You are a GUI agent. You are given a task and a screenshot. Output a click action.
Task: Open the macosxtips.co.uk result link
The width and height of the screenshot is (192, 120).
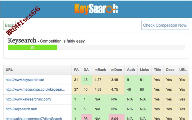35,89
